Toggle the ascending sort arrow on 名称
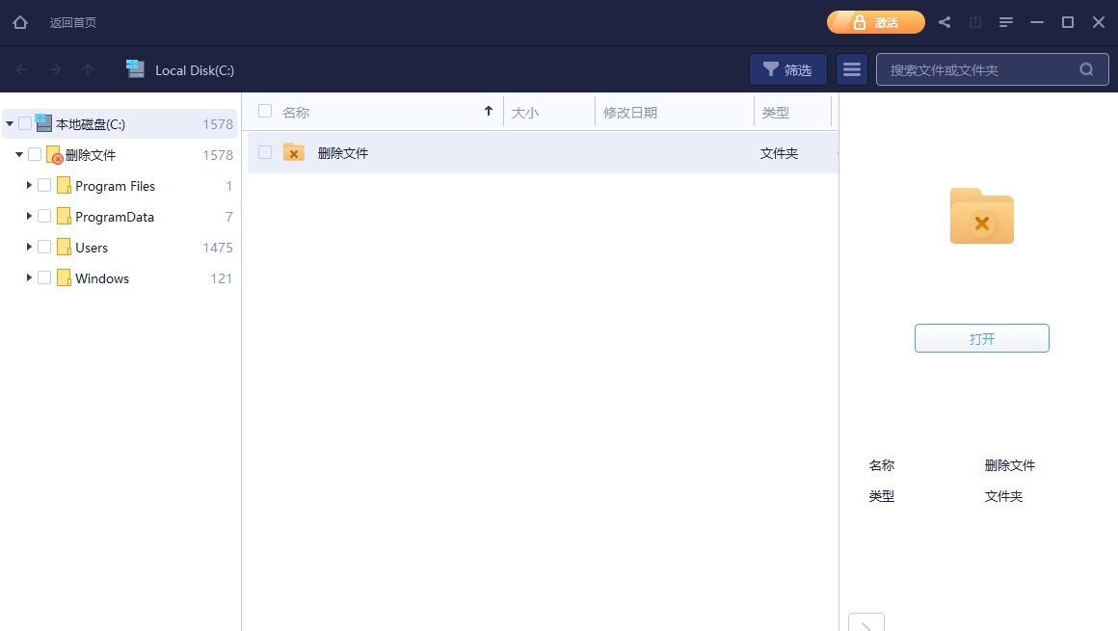Screen dimensions: 1118x631 [x=489, y=111]
